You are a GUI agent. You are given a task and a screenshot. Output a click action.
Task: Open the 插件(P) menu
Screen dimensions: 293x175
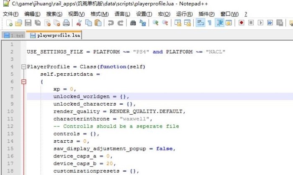(x=206, y=14)
